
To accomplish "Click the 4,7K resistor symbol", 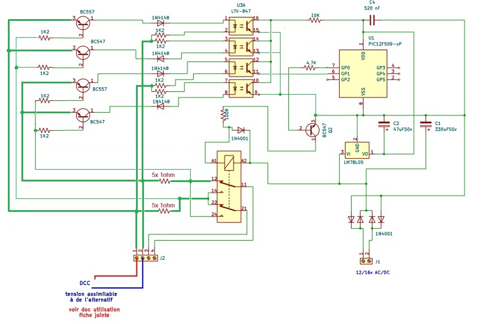I will [x=310, y=68].
